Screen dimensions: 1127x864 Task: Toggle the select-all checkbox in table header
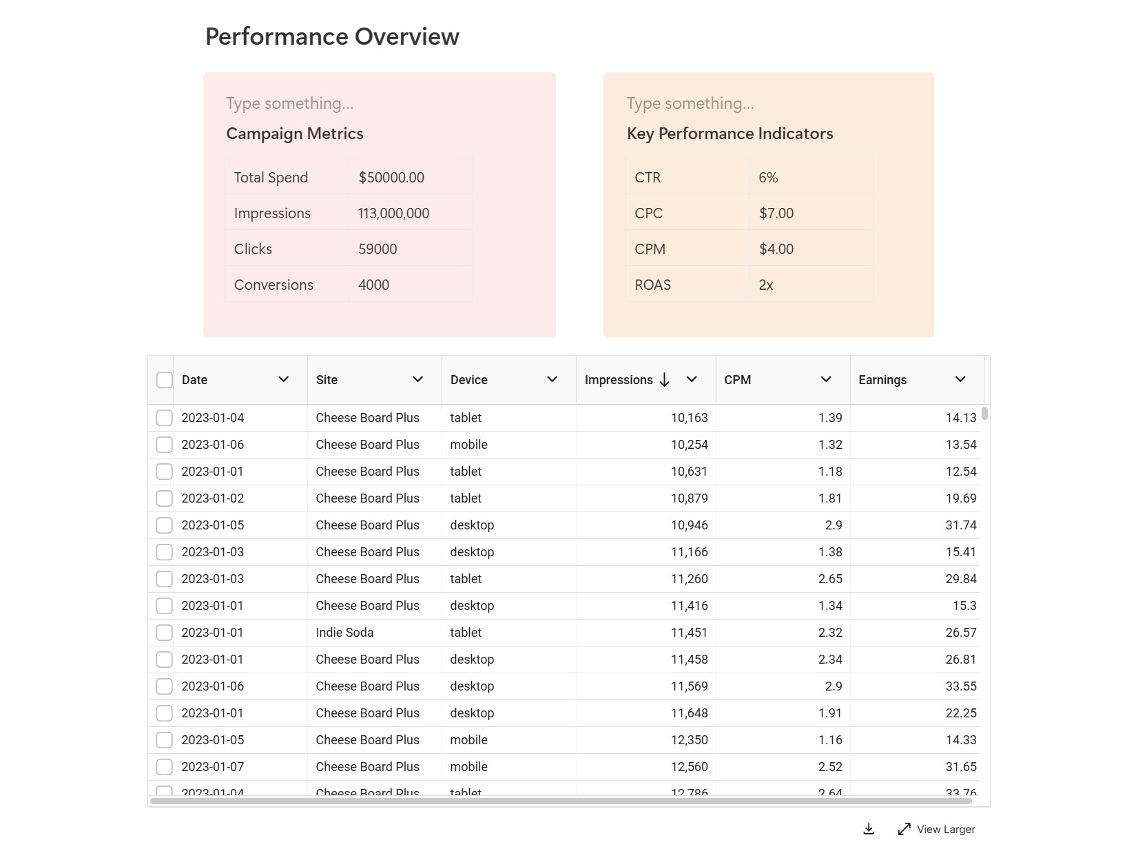click(x=164, y=380)
